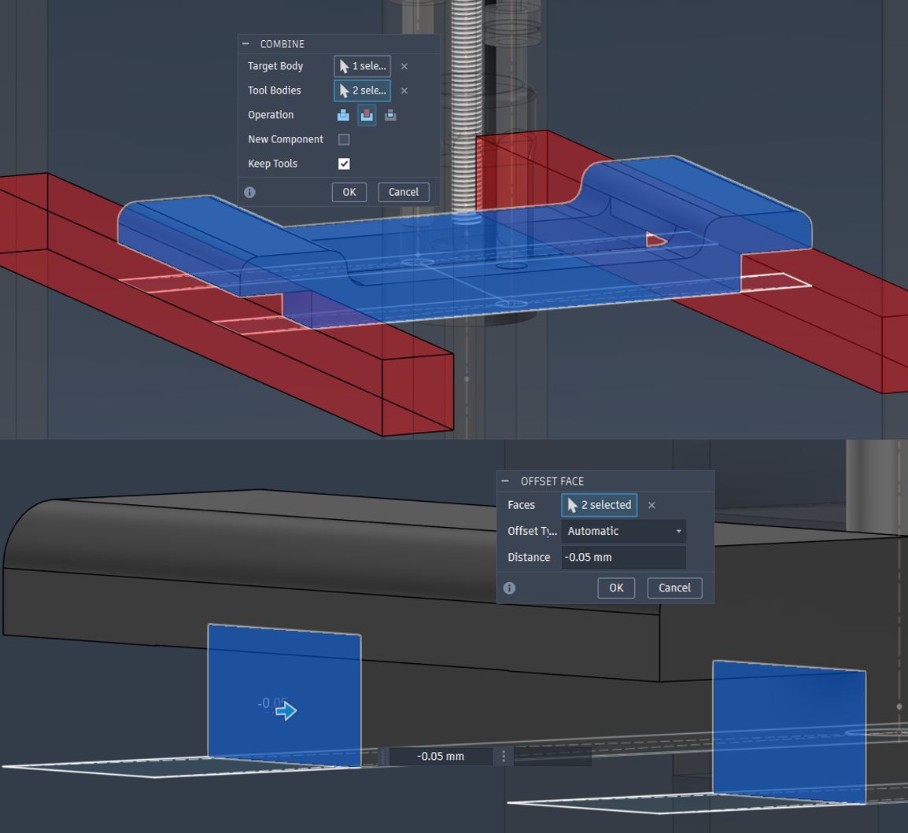Clear the Faces selection with X
The width and height of the screenshot is (908, 833).
pos(651,505)
